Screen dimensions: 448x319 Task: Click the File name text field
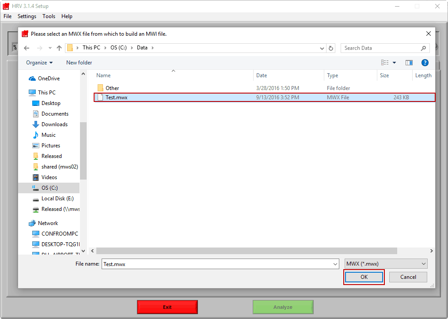(220, 264)
